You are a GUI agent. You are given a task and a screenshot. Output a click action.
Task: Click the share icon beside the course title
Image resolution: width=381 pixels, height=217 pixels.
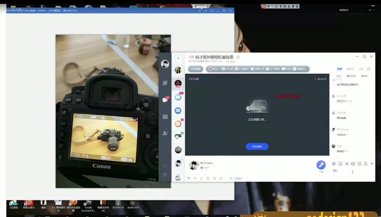(238, 57)
